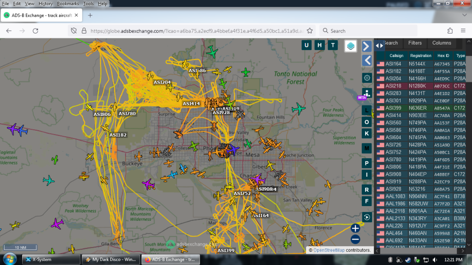Select the AAL1083 row in table
Viewport: 472px width, 265px height.
tap(421, 196)
